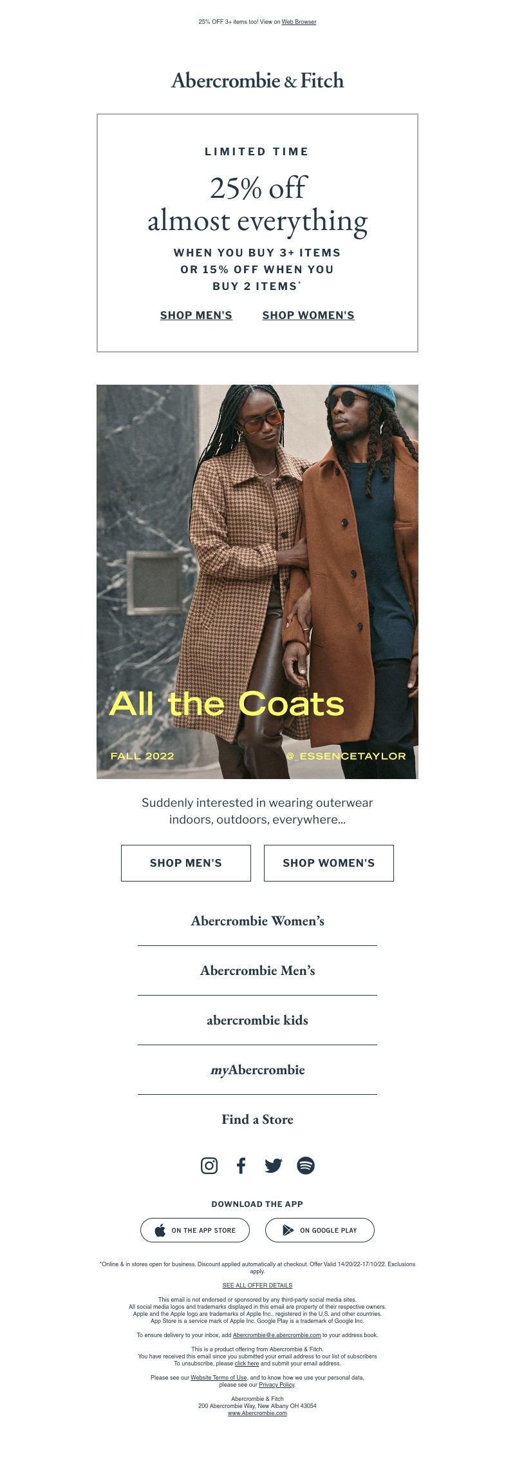Click the Abercrombie & Fitch header logo
This screenshot has height=1466, width=515.
(x=257, y=81)
